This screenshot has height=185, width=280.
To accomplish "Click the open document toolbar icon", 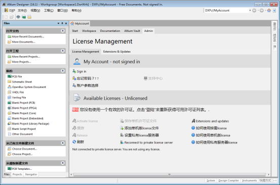I will click(x=12, y=17).
